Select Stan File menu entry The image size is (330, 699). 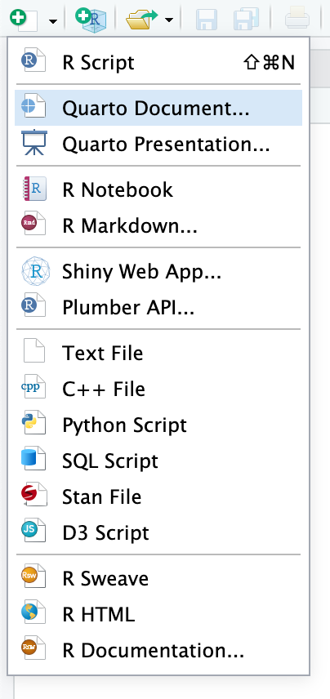158,496
